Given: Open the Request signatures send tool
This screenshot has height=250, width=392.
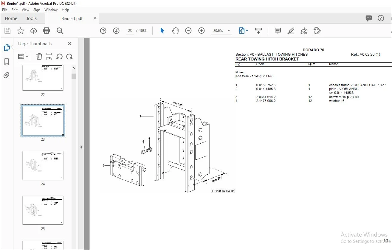Looking at the screenshot, I should 317,31.
